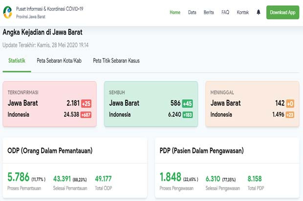Click the green +45 badge

(x=187, y=104)
